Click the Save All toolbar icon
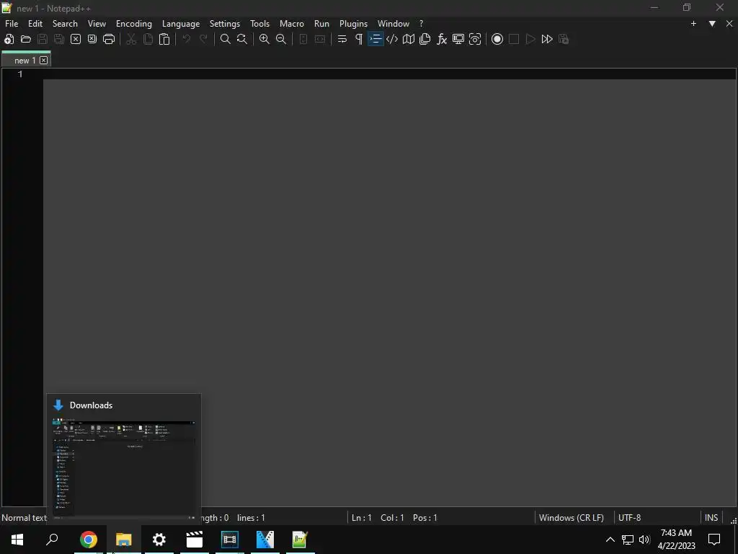 59,39
